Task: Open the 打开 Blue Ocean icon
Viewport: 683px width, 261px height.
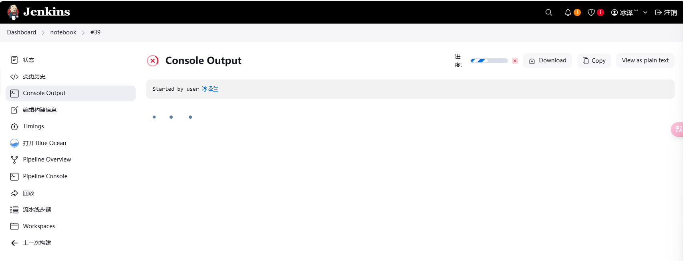Action: (x=14, y=143)
